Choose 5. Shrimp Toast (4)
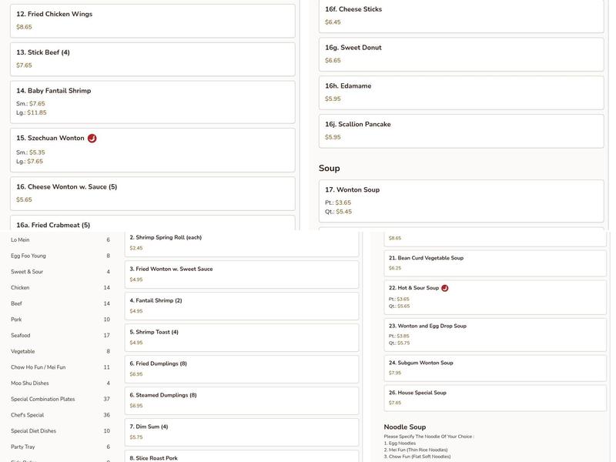616x462 pixels. click(x=241, y=337)
